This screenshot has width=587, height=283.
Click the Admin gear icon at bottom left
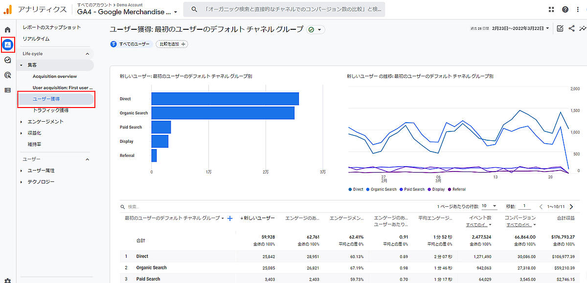[7, 280]
